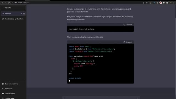Click the 'export default' code line
This screenshot has height=99, width=176.
coord(75,78)
